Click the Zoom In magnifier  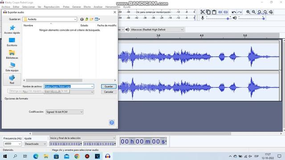[248, 12]
